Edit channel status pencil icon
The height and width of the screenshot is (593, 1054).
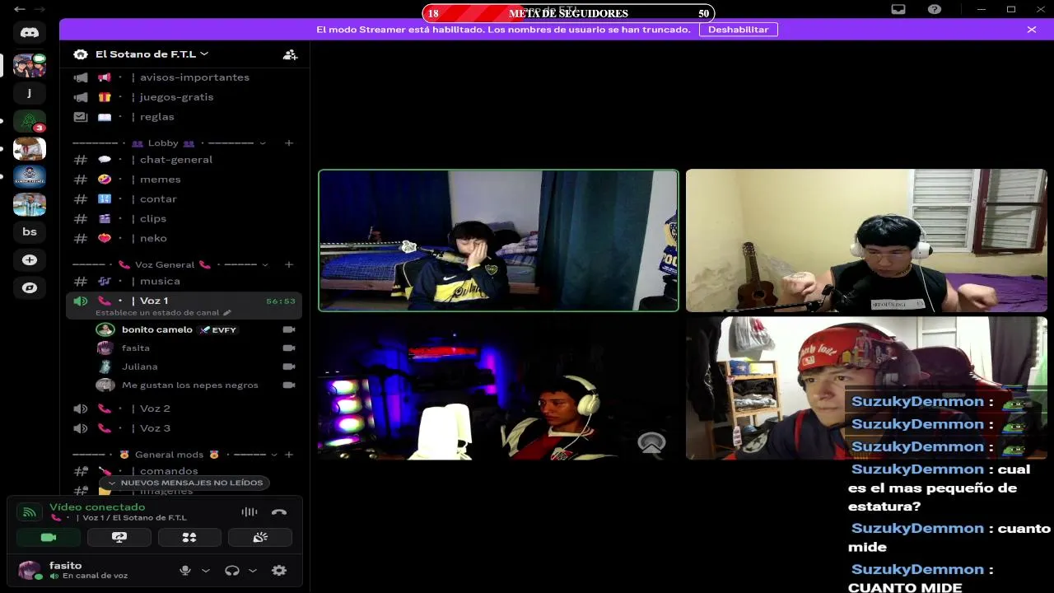click(x=227, y=313)
